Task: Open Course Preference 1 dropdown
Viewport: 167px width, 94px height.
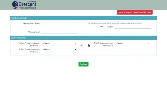Action: 59,43
